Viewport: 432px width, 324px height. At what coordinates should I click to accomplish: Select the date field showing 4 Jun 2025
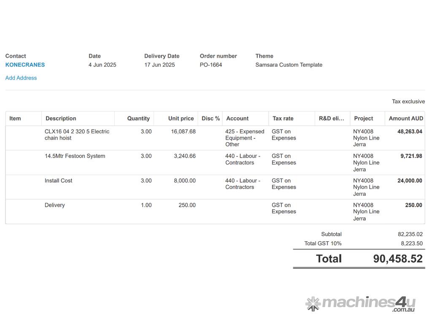102,65
